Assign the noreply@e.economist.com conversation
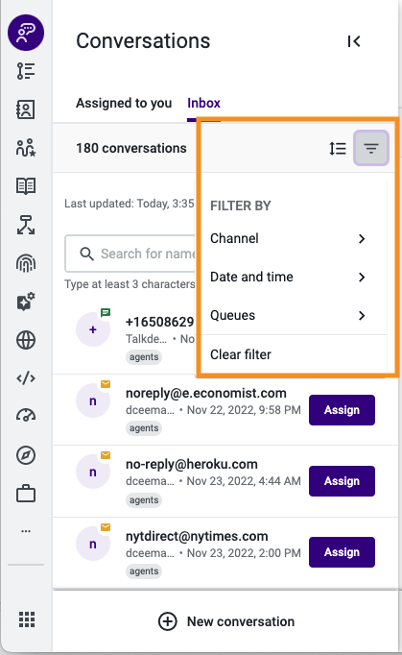The height and width of the screenshot is (655, 402). (x=342, y=410)
